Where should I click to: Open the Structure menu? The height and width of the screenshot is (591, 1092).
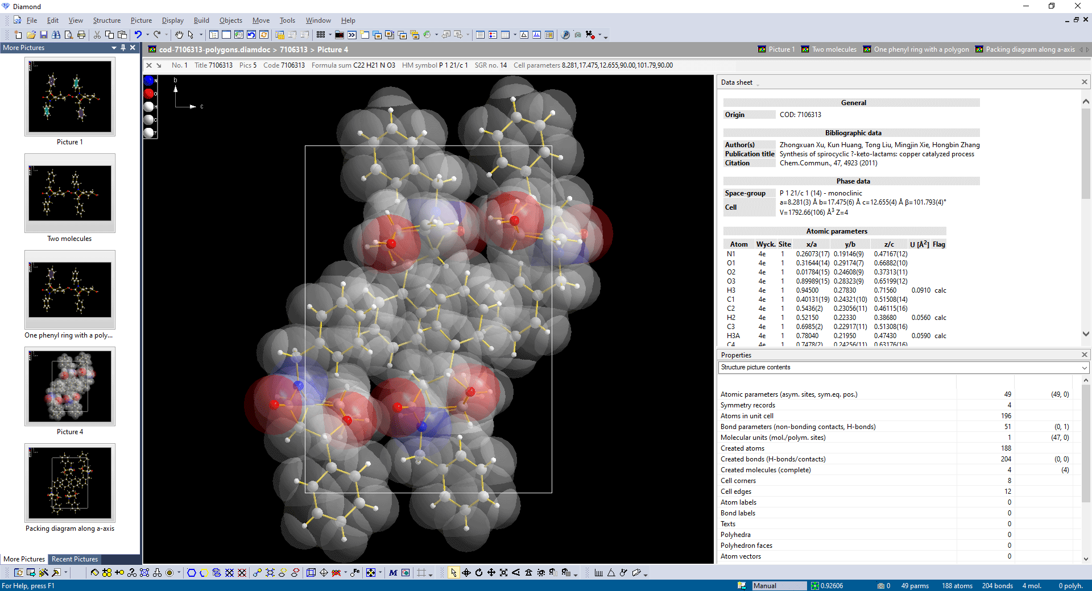106,20
